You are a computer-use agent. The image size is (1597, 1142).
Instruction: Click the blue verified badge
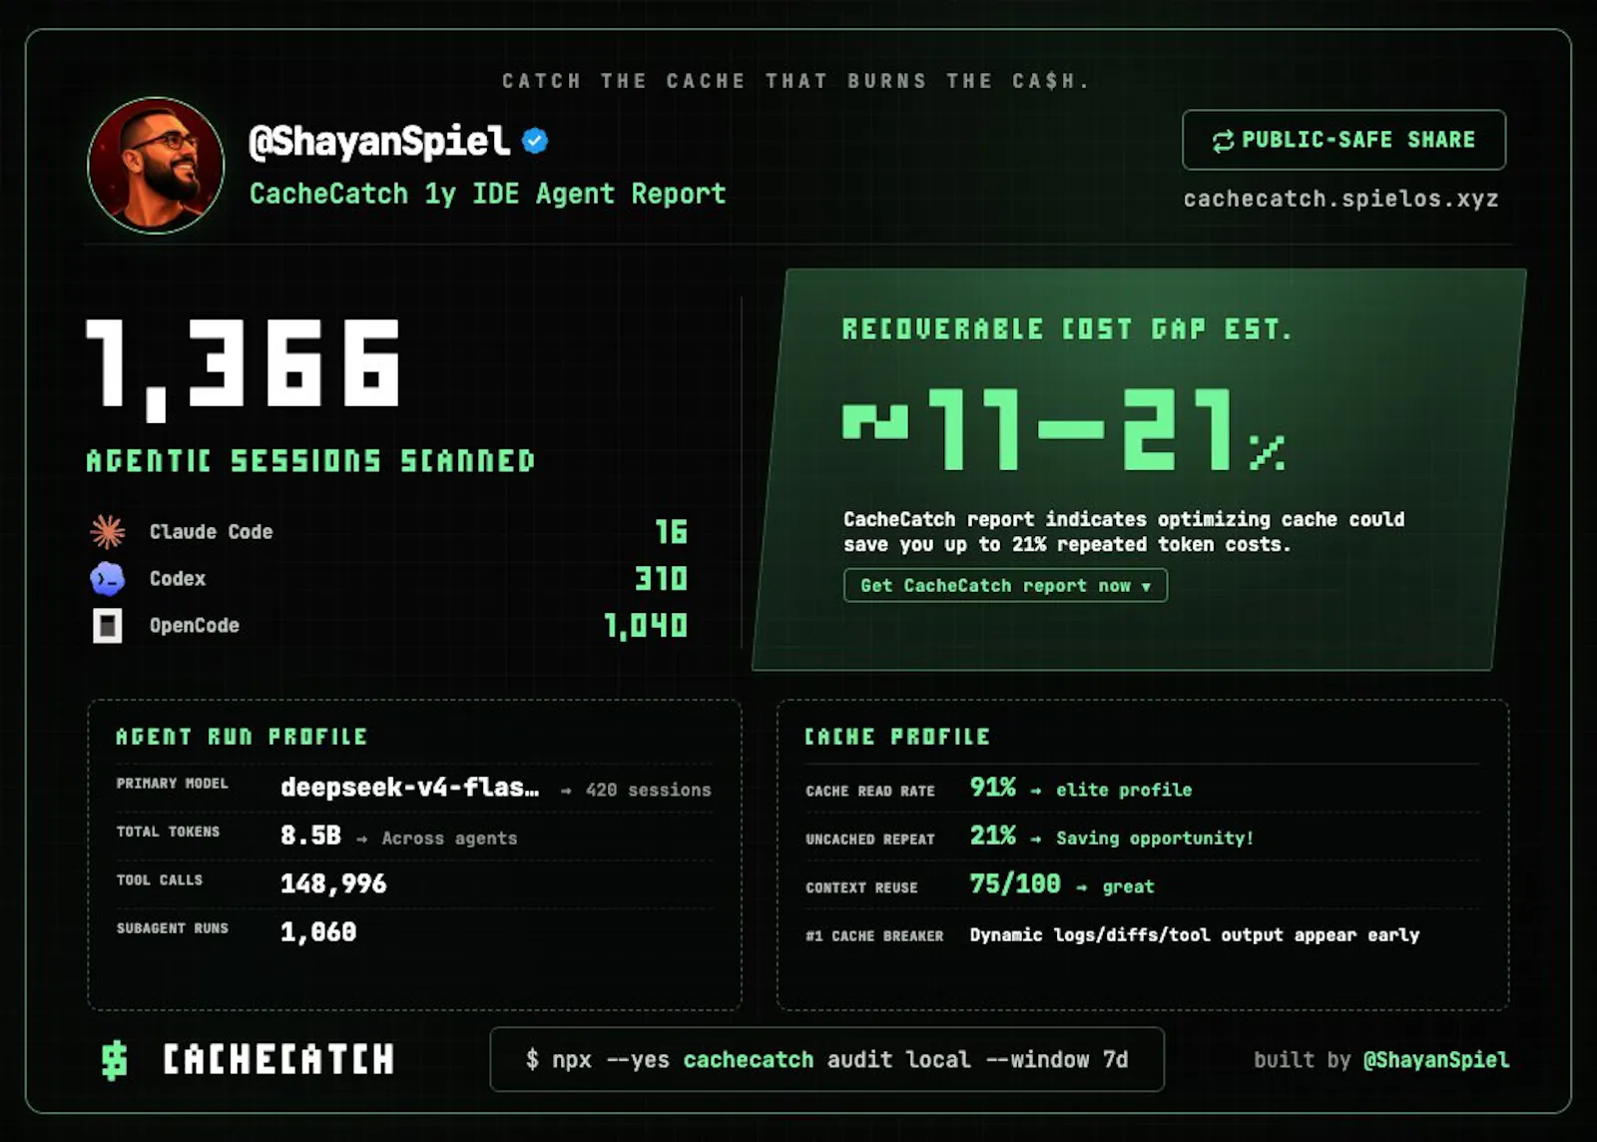pos(535,141)
